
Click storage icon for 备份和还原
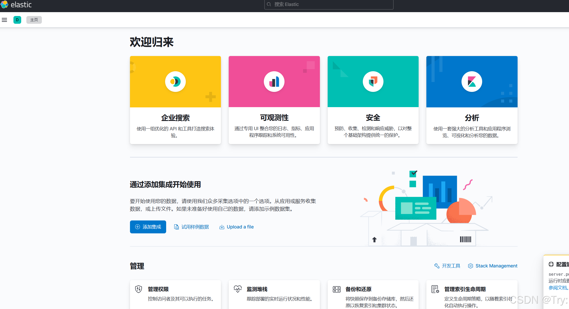pyautogui.click(x=337, y=289)
